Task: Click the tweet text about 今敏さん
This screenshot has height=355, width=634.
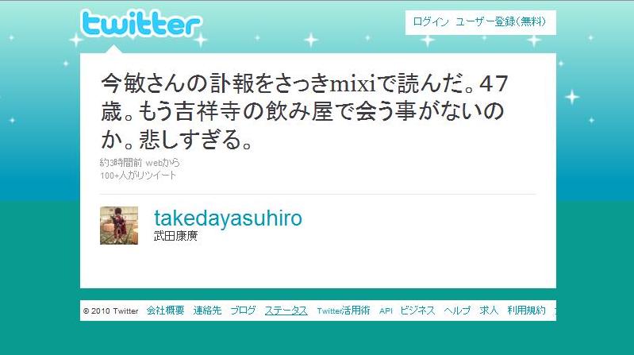Action: [304, 111]
